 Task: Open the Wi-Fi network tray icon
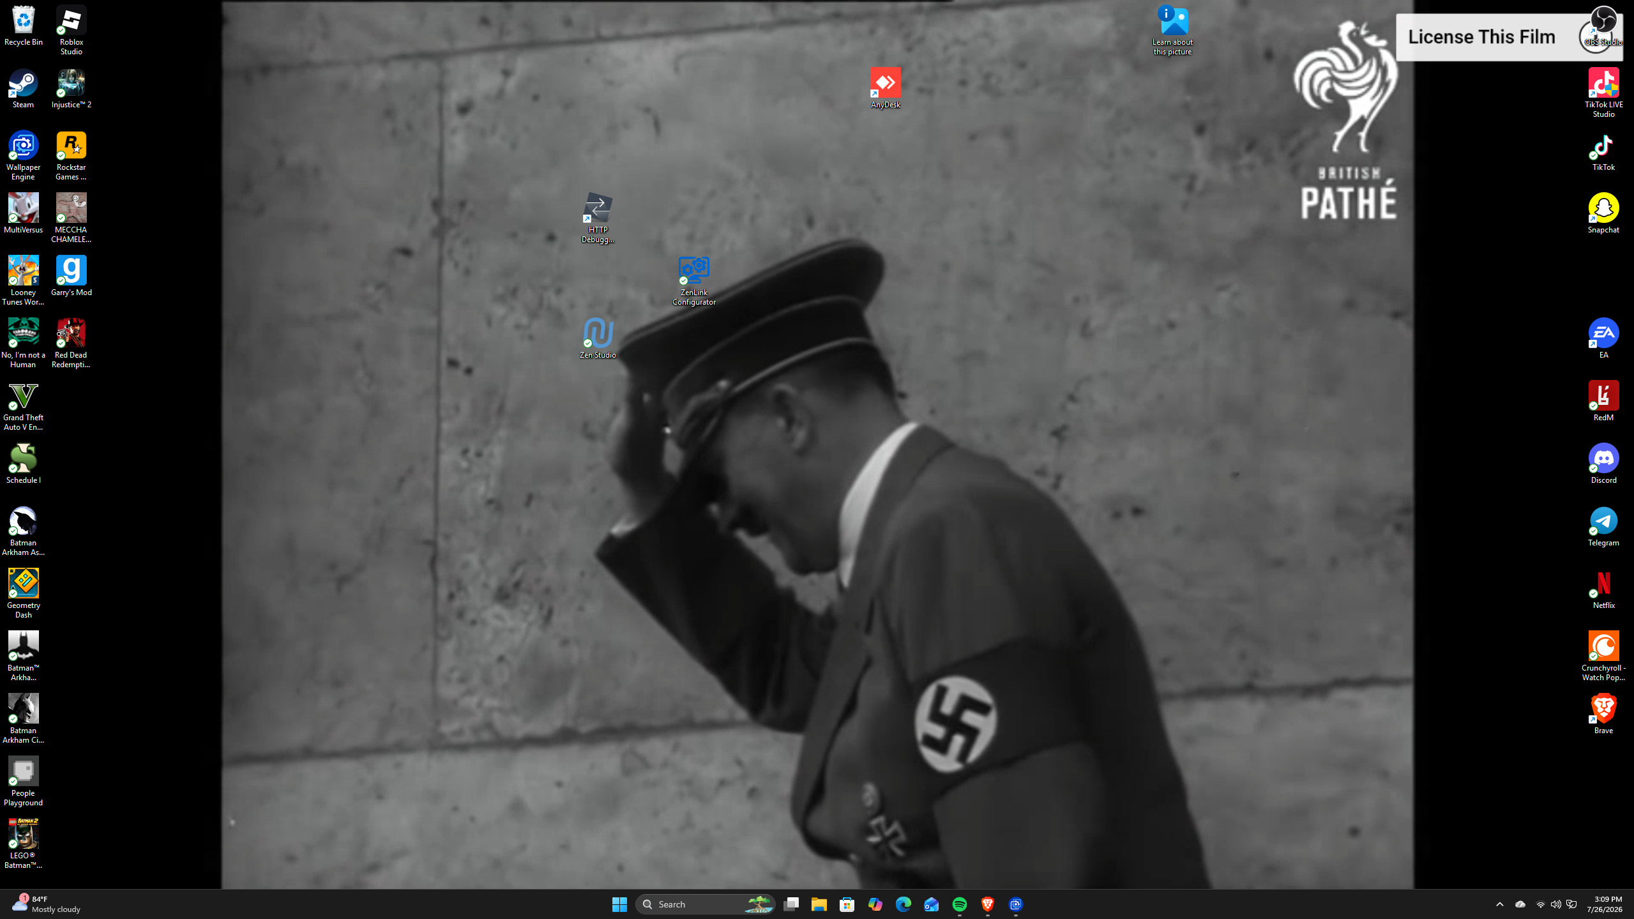click(1540, 904)
